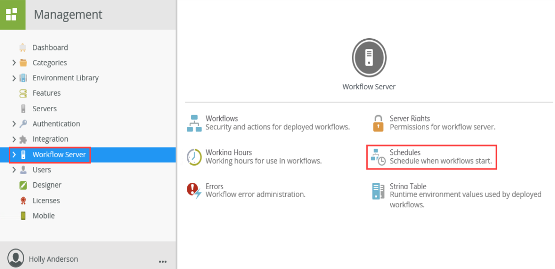This screenshot has width=555, height=269.
Task: Open the Features tree item
Action: point(47,93)
